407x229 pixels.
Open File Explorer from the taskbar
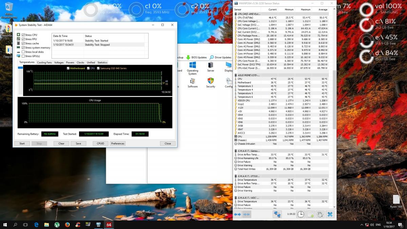[47, 225]
